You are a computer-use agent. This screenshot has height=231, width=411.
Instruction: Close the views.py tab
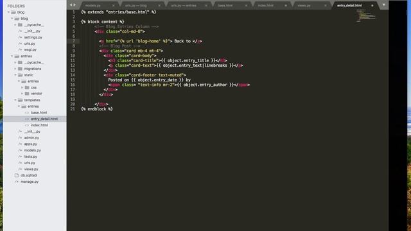326,6
